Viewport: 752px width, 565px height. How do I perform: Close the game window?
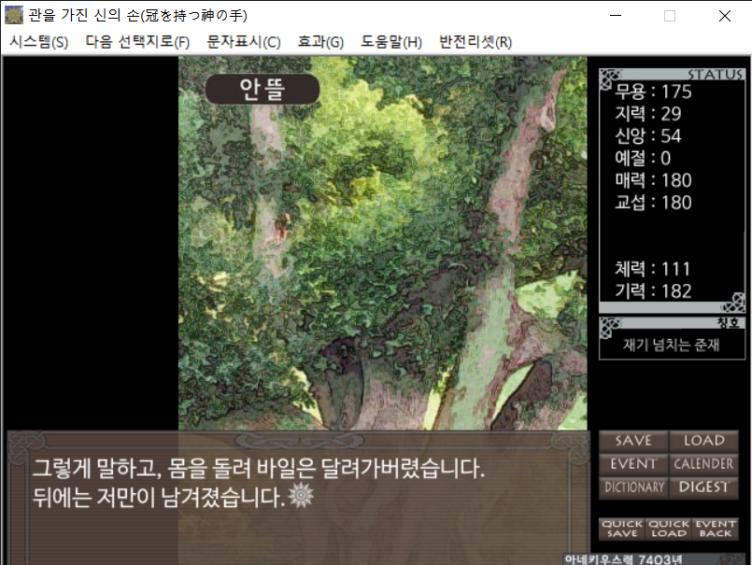725,16
